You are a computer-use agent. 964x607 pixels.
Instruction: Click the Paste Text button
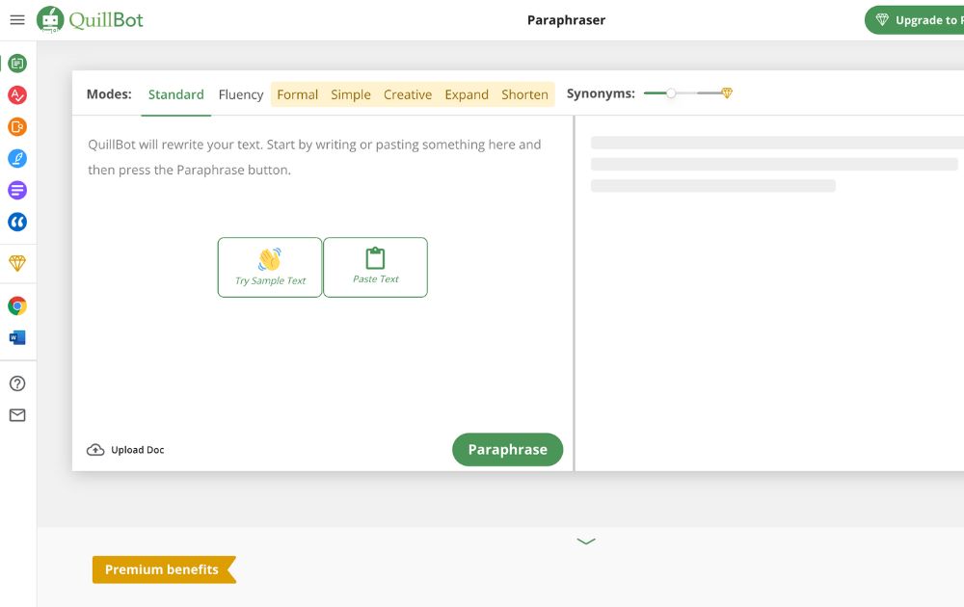(376, 267)
